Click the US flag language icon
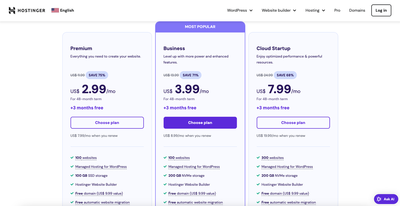This screenshot has width=400, height=206. [x=55, y=10]
